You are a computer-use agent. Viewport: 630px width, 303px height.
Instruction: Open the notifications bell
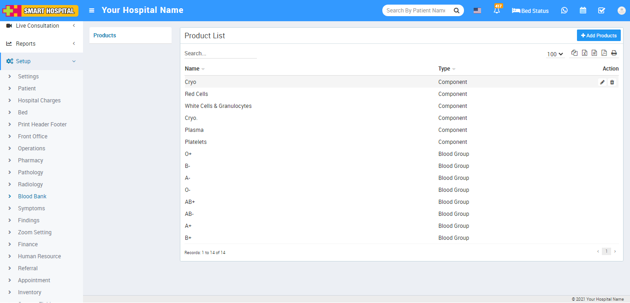point(497,11)
